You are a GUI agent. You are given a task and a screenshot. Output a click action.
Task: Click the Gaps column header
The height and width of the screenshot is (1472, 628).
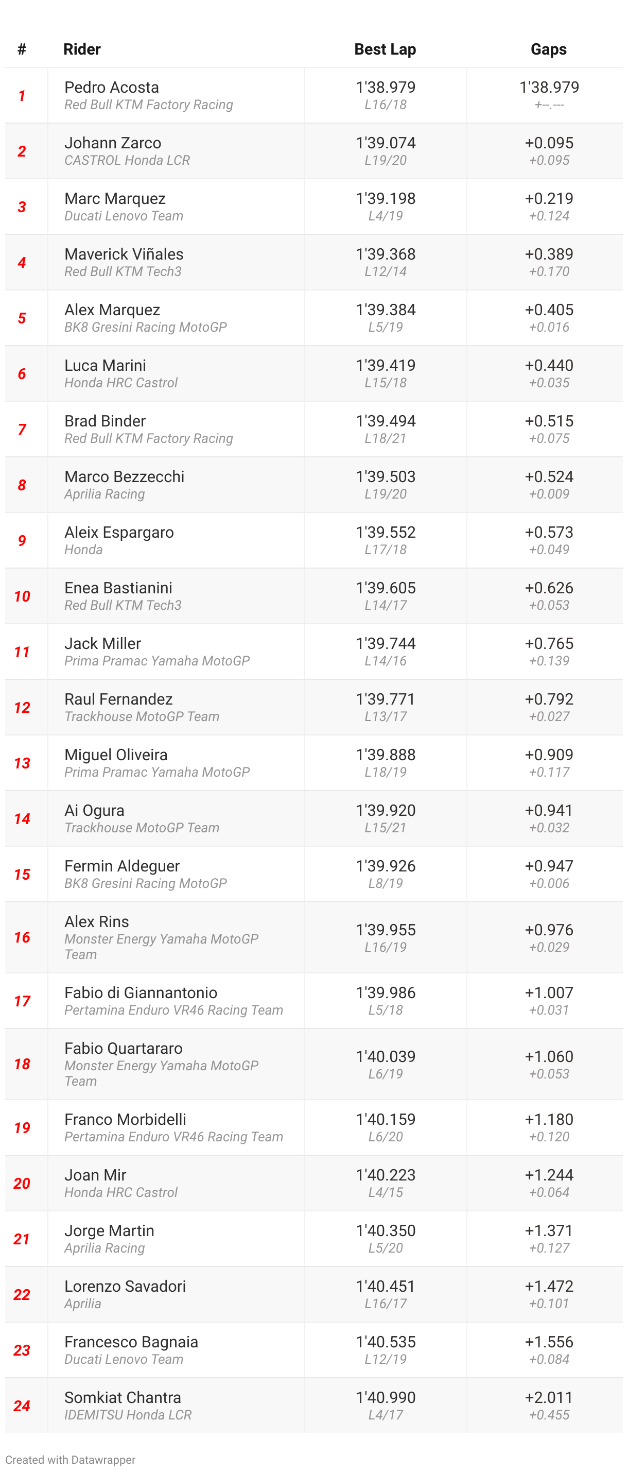(x=548, y=49)
